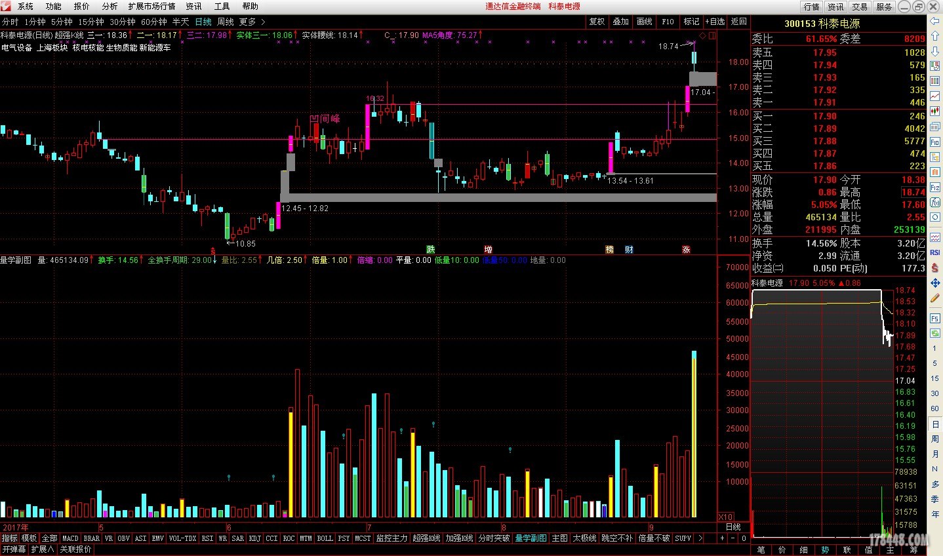Open the 扩展市场行情 menu
This screenshot has width=943, height=556.
152,6
